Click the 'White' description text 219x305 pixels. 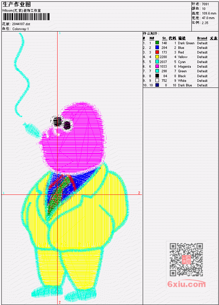click(182, 81)
